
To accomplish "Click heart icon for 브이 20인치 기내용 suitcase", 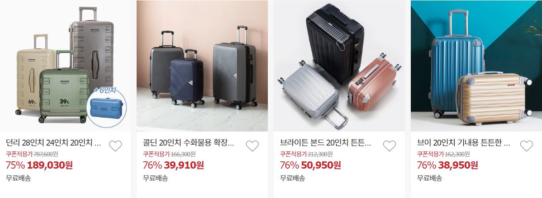I will [527, 146].
